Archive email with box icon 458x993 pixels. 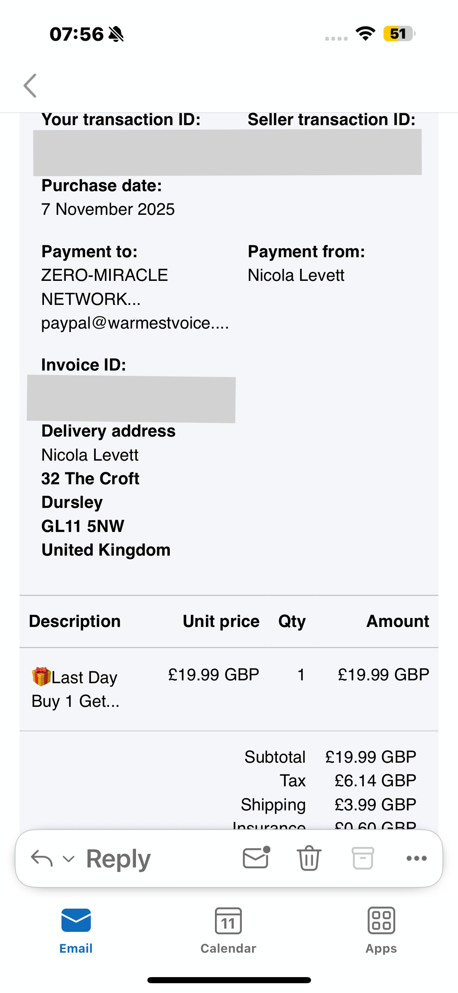pyautogui.click(x=362, y=858)
